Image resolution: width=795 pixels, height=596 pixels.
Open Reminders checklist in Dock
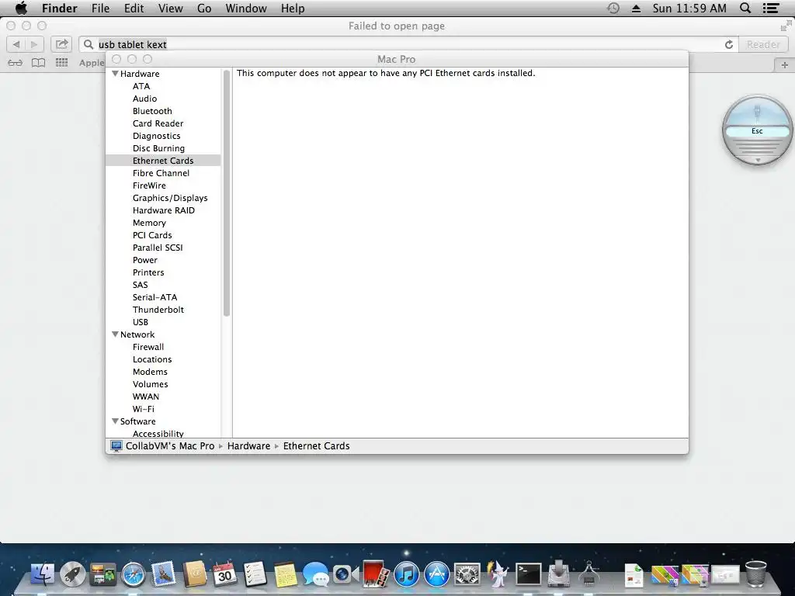pos(255,575)
